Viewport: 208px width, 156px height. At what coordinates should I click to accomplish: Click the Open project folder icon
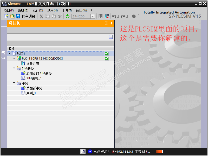coord(12,16)
